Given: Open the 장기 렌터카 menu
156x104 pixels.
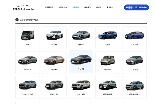Looking at the screenshot, I should point(49,8).
